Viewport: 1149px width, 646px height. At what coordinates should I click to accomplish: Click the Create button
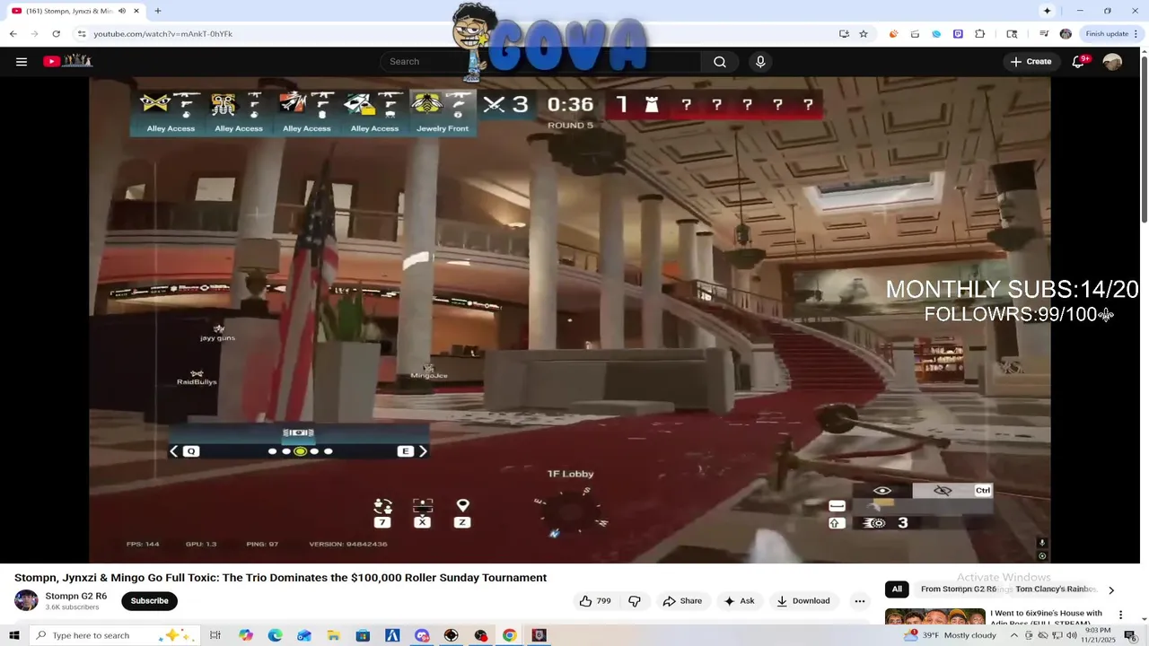(1031, 62)
